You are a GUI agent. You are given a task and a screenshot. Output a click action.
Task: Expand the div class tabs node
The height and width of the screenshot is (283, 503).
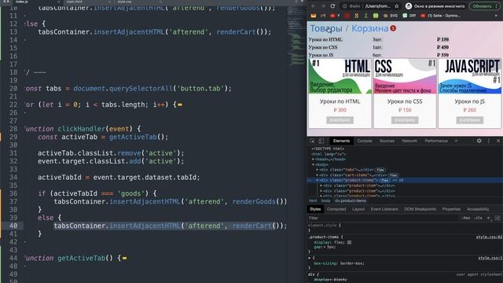[x=318, y=170]
